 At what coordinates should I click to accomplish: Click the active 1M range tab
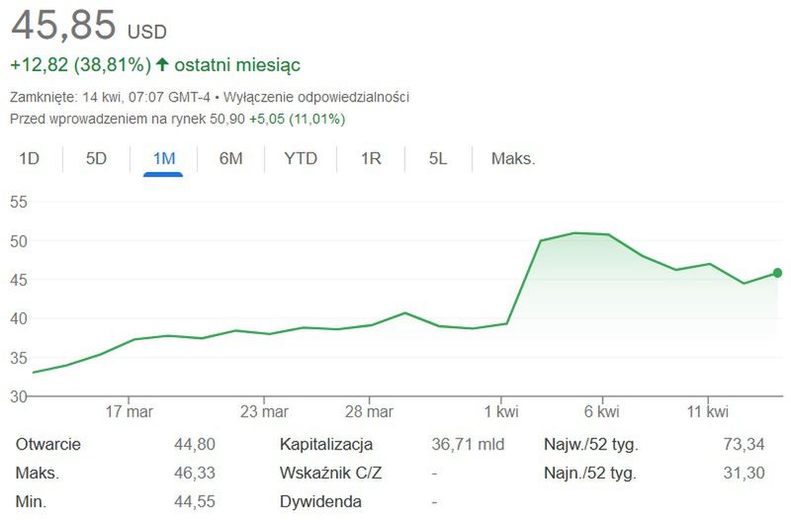[x=163, y=158]
